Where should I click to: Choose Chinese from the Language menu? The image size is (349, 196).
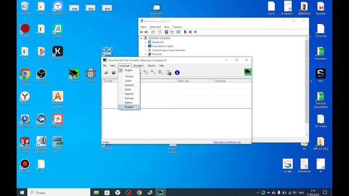(129, 76)
